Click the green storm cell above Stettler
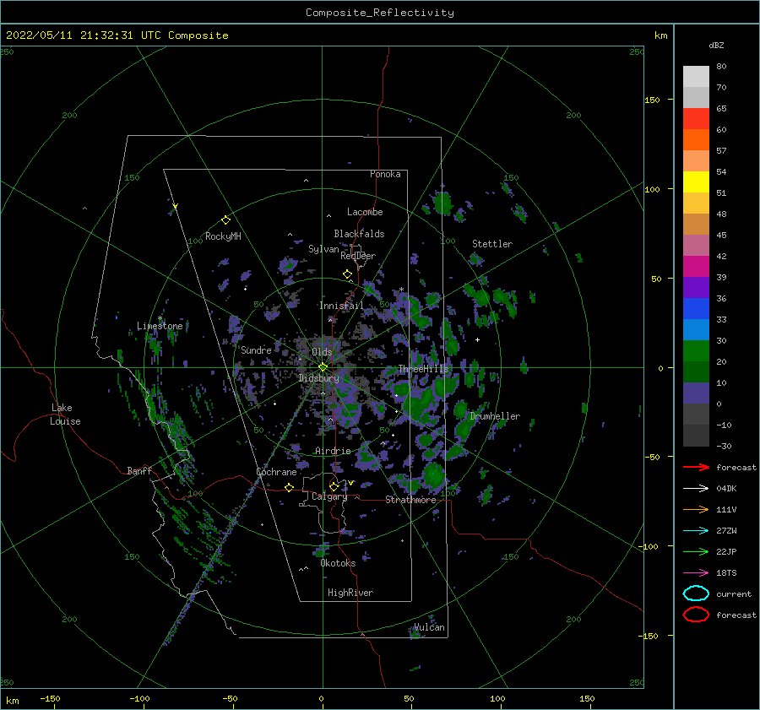The width and height of the screenshot is (760, 710). [442, 203]
